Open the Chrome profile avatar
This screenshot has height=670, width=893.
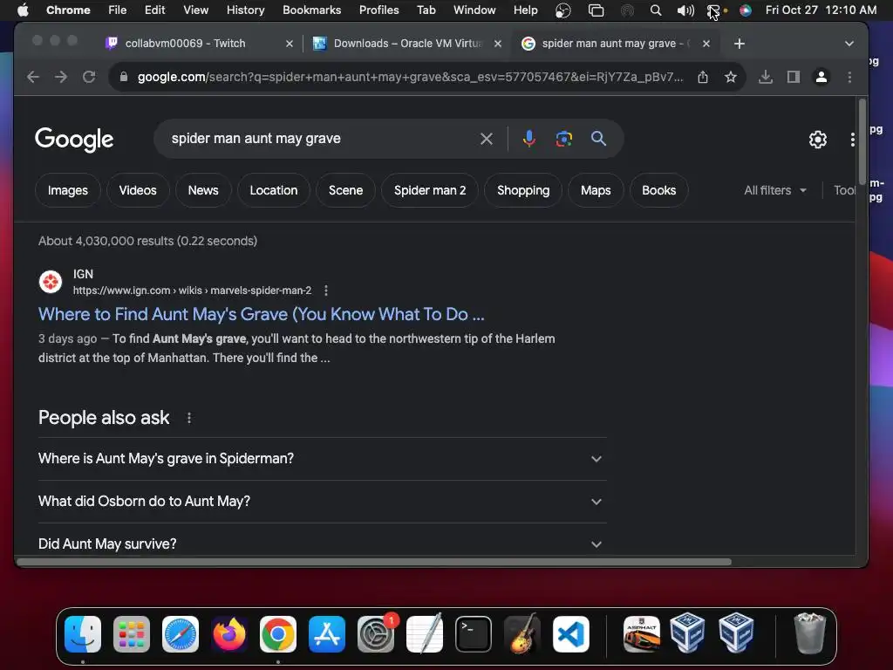[821, 77]
